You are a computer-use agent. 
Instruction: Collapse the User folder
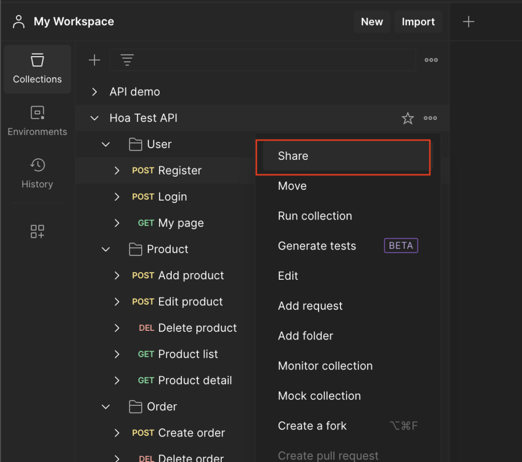tap(106, 144)
